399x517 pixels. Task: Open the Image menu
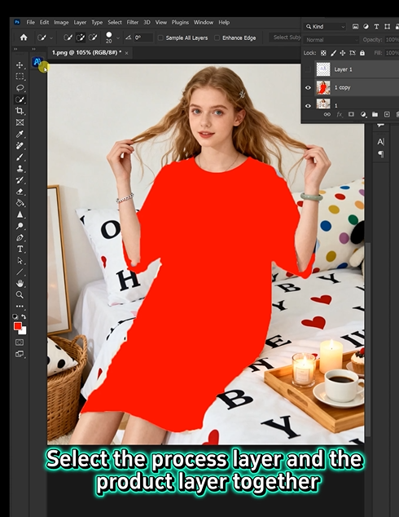(x=61, y=22)
